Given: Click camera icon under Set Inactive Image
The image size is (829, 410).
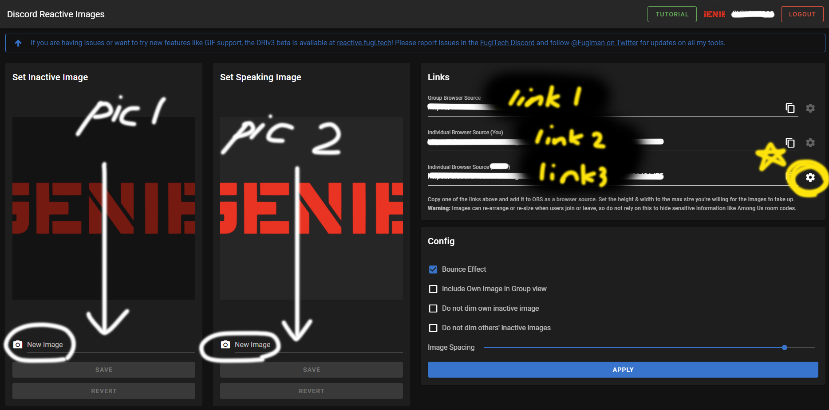Looking at the screenshot, I should [x=18, y=344].
